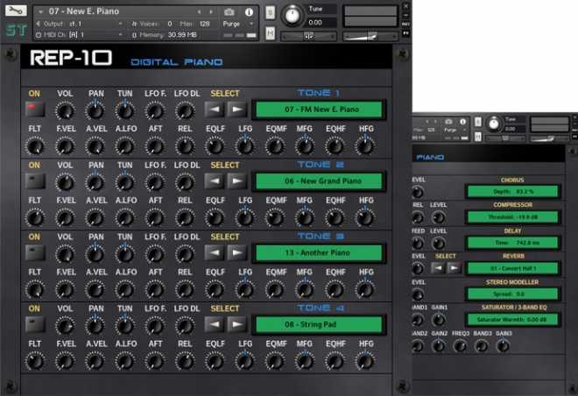Select next preset for Tone 1

pos(237,110)
